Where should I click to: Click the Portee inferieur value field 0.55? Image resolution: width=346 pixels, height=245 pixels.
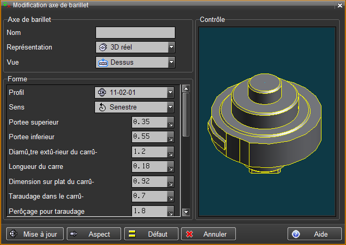149,137
